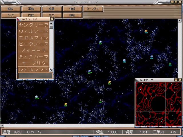Choose レビルレント from the Country List
The width and height of the screenshot is (183, 137).
point(33,69)
